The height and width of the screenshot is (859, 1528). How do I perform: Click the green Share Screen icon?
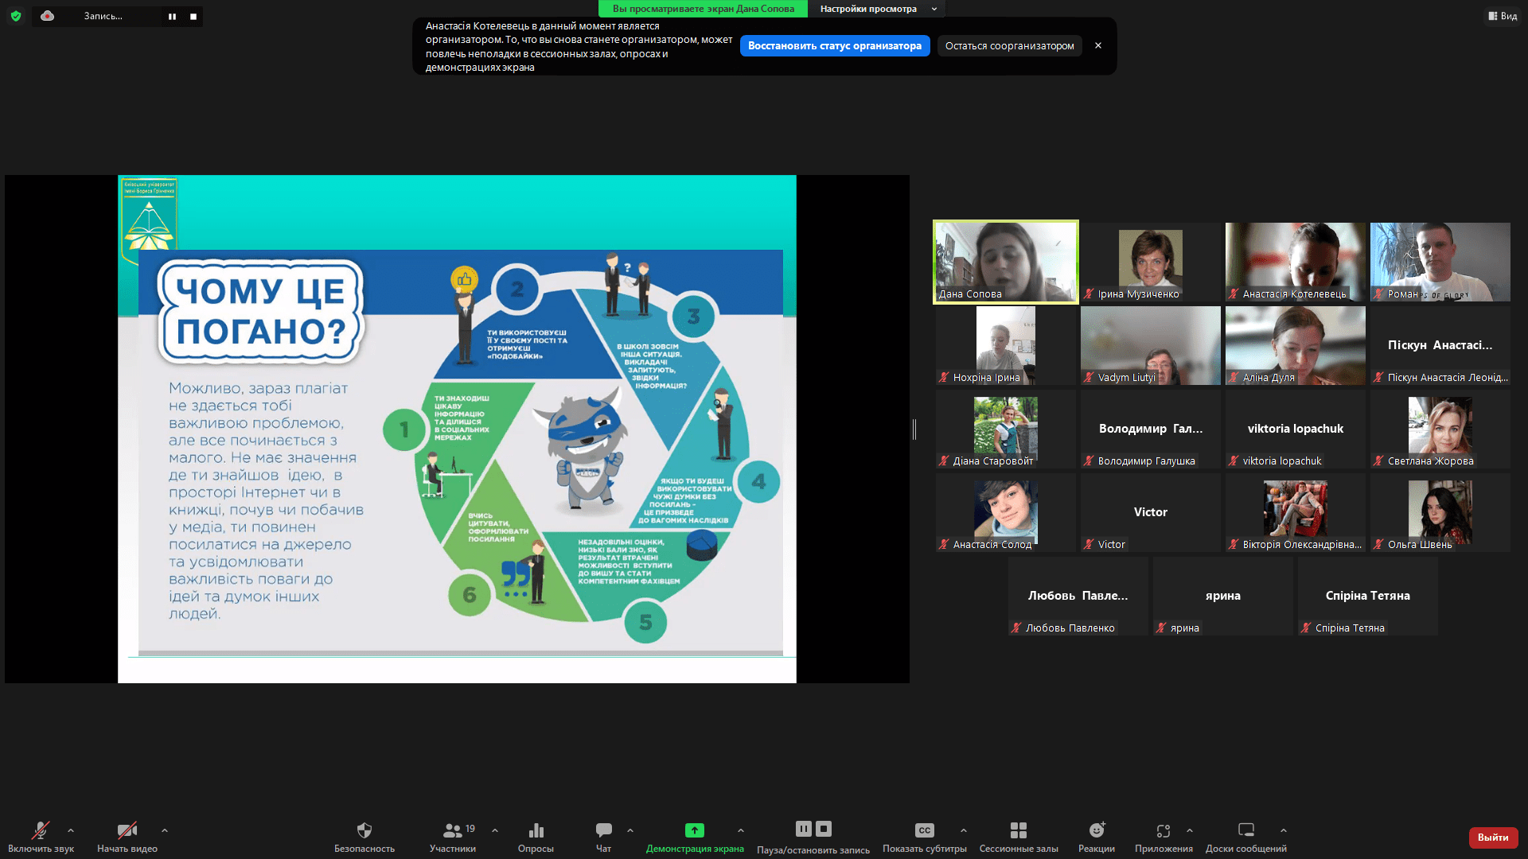(695, 830)
